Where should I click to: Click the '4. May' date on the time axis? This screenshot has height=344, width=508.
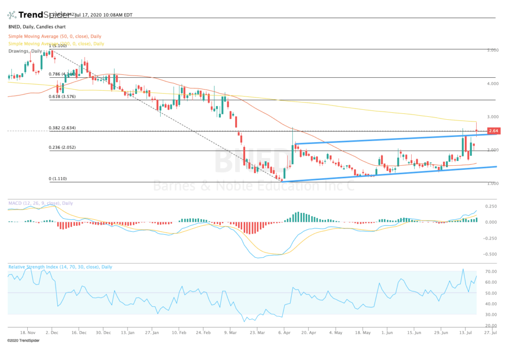336,332
